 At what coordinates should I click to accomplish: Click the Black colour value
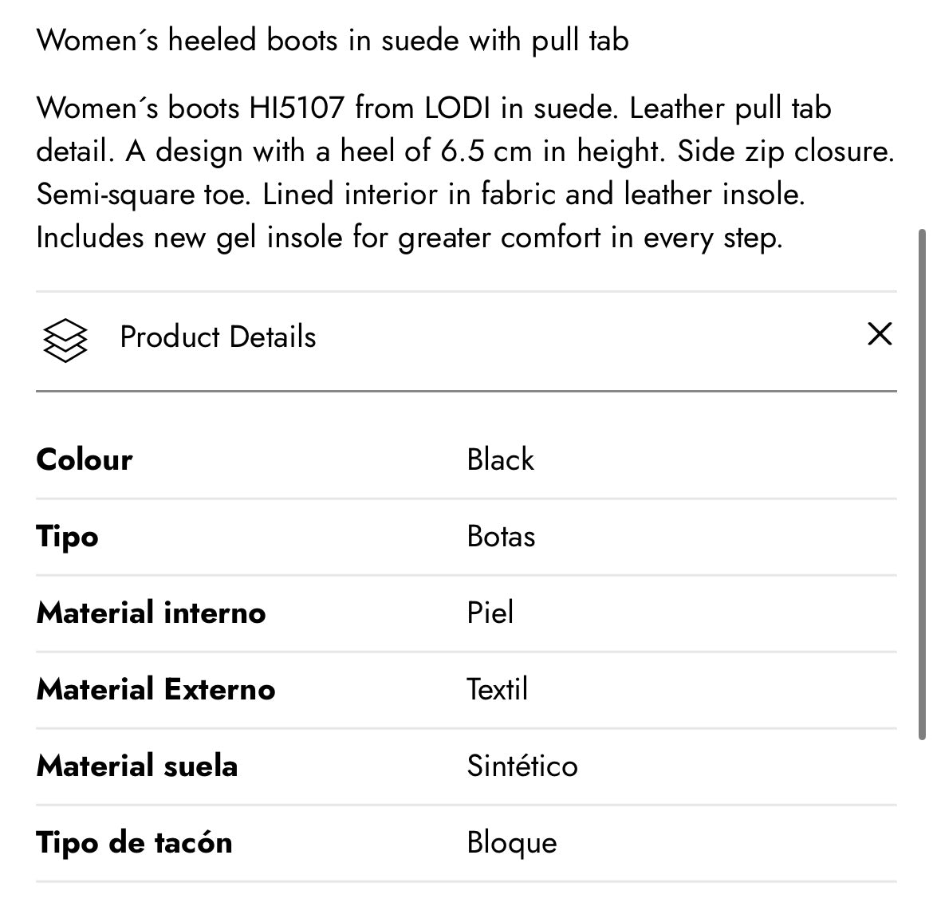click(x=500, y=460)
